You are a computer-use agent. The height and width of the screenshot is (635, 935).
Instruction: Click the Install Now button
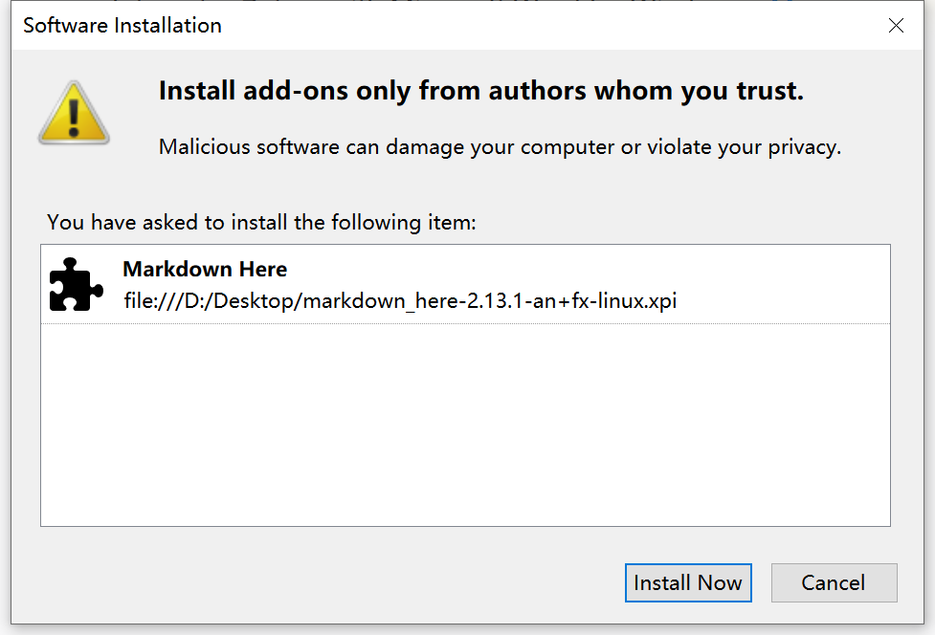point(688,582)
